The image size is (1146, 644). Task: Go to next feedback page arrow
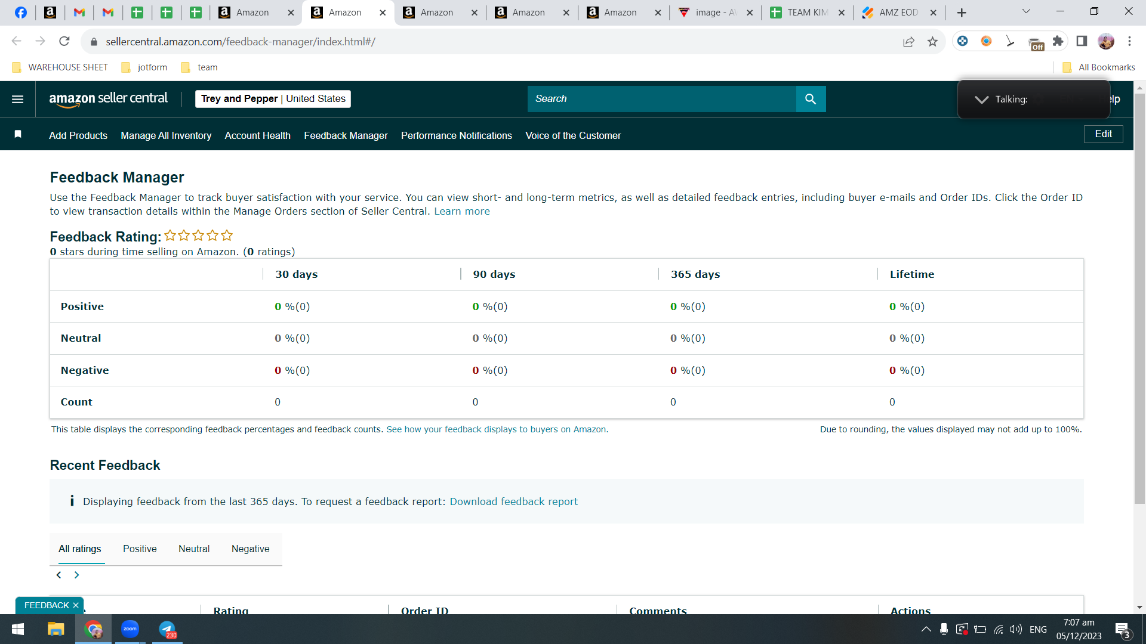[x=76, y=575]
